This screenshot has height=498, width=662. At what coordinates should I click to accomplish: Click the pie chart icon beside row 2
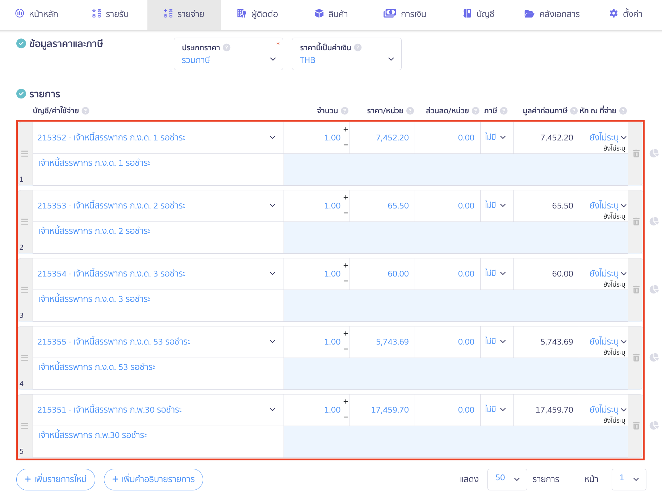pos(654,221)
